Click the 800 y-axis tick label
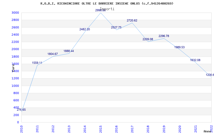The height and width of the screenshot is (134, 214). point(16,93)
